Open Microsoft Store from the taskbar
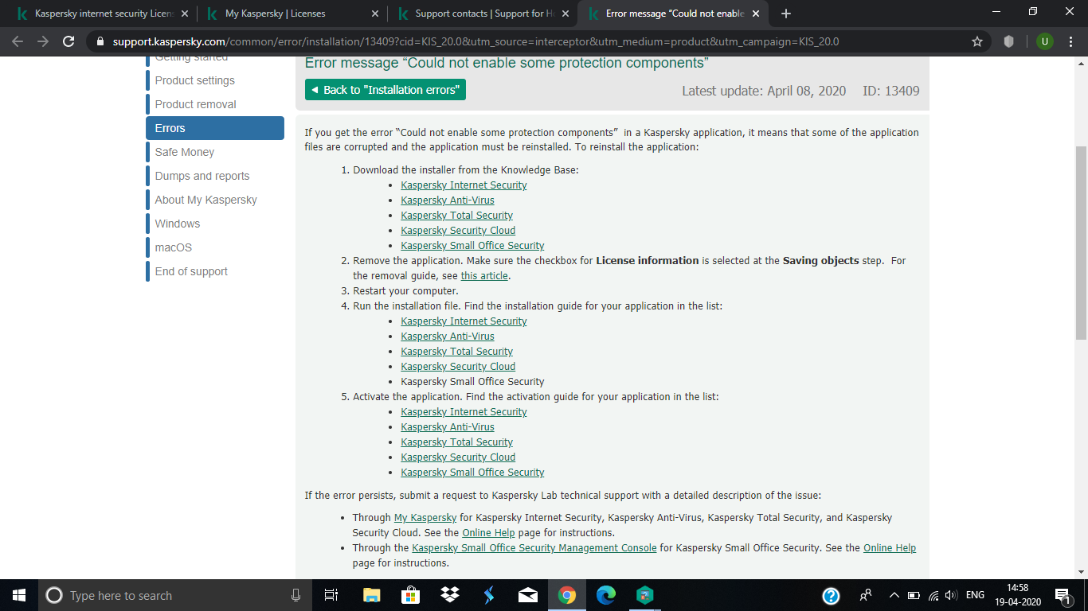 click(410, 595)
